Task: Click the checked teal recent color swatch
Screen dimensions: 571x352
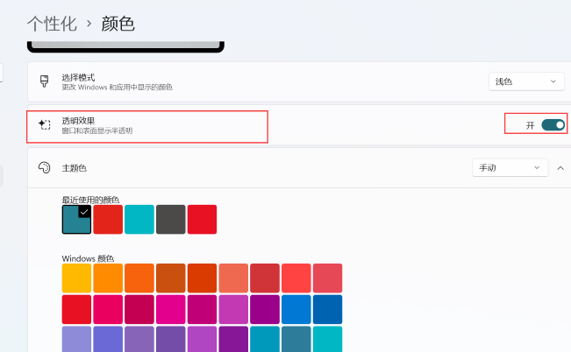Action: [76, 220]
